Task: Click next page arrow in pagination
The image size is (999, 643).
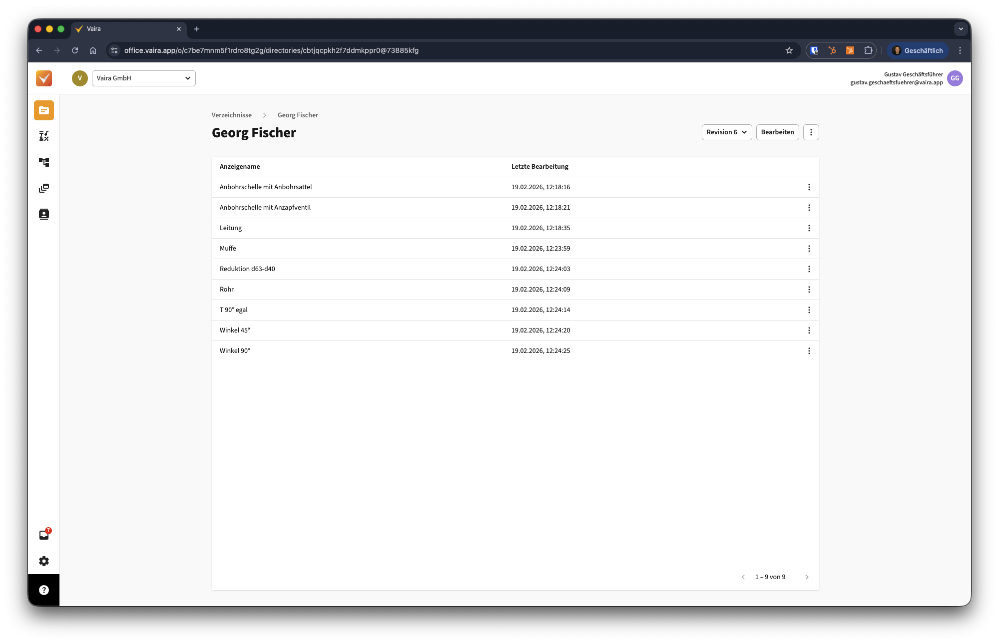Action: [x=807, y=577]
